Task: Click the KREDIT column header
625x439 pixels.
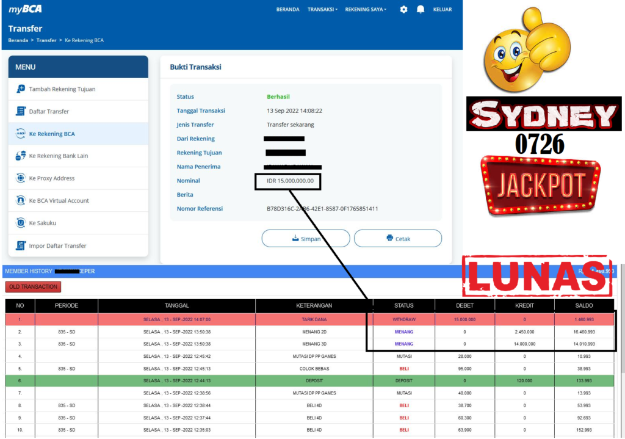Action: [x=524, y=306]
